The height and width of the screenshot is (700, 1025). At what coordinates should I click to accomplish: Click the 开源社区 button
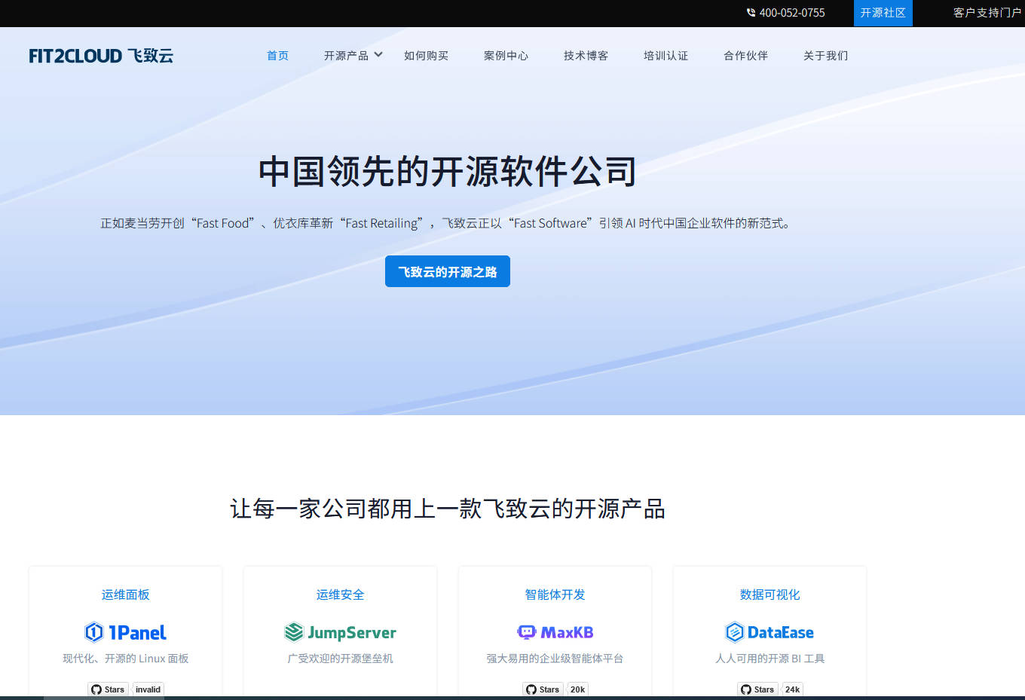click(x=883, y=13)
